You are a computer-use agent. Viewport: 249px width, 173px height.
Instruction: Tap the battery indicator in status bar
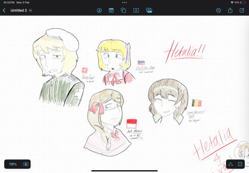243,2
